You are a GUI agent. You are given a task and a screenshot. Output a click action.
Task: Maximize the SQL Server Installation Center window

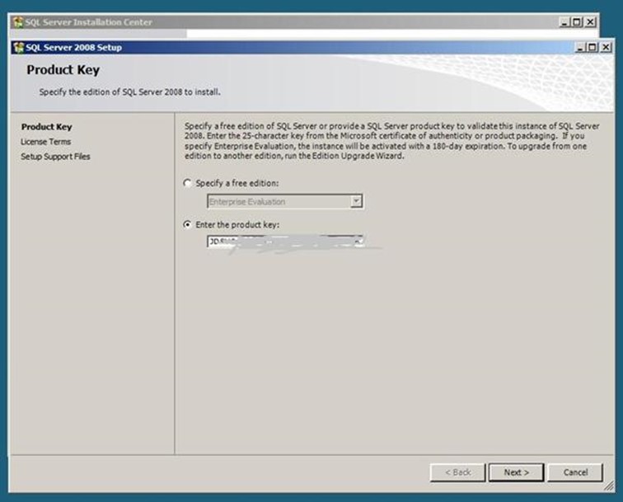coord(577,22)
